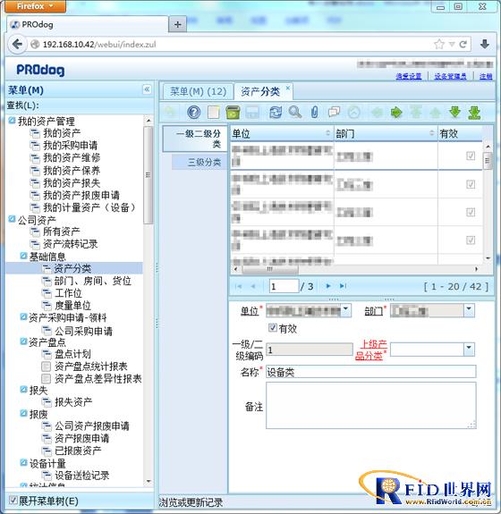This screenshot has width=501, height=514.
Task: Open 所有资产 menu item
Action: click(62, 232)
